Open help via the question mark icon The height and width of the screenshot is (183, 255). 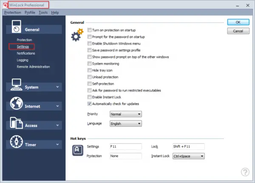[x=245, y=172]
